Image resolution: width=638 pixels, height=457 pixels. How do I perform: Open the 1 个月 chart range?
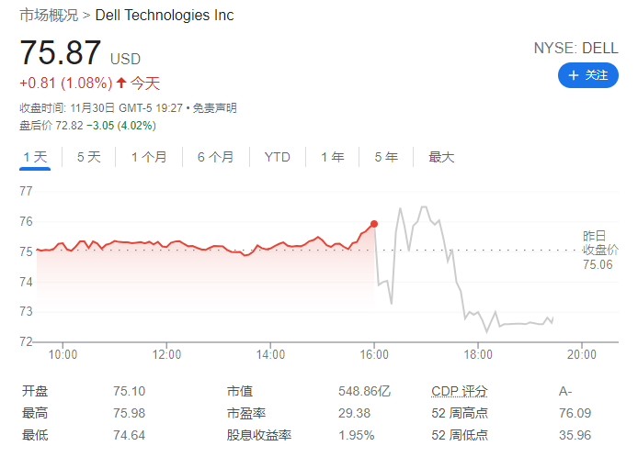click(x=149, y=157)
